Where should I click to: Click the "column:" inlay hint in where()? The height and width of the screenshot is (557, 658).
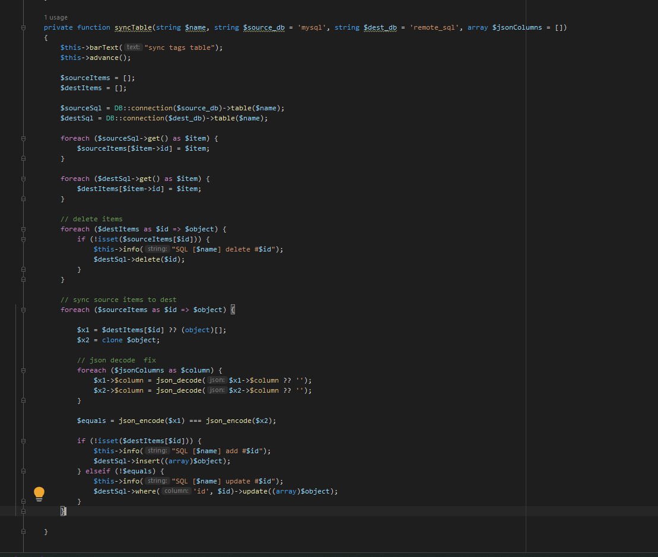coord(176,491)
